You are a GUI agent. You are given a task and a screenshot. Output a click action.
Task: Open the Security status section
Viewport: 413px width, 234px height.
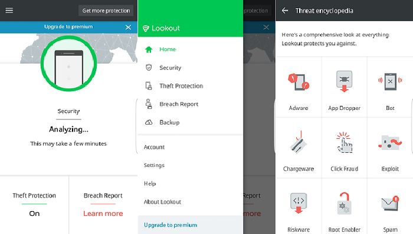[x=68, y=111]
